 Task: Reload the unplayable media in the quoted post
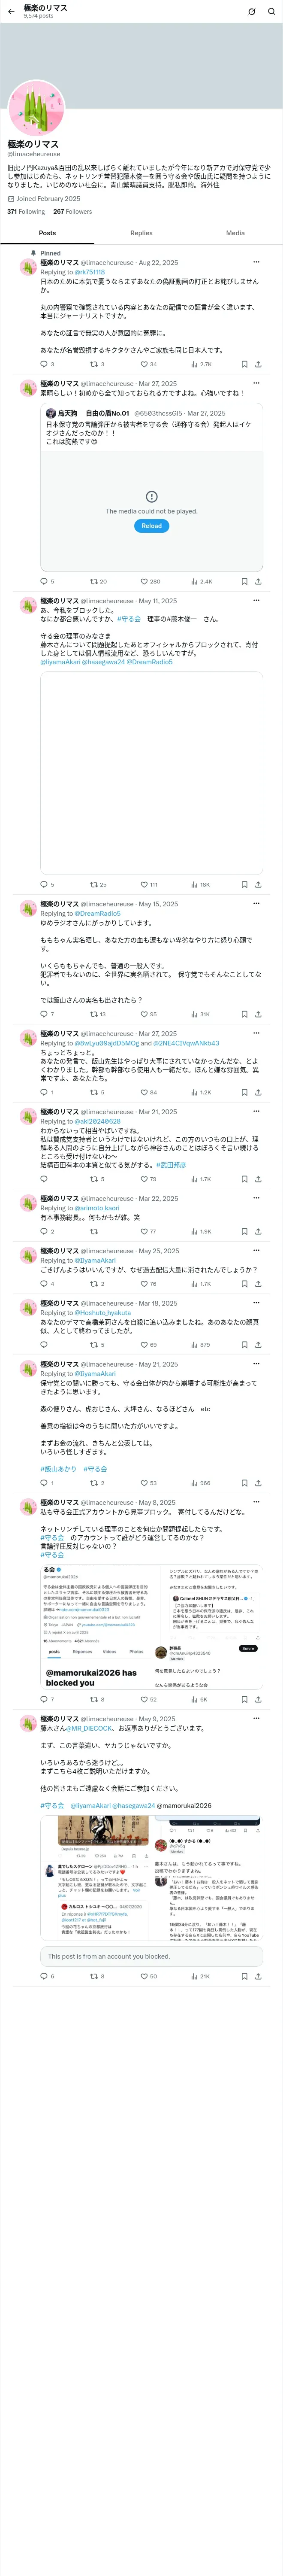(x=151, y=525)
